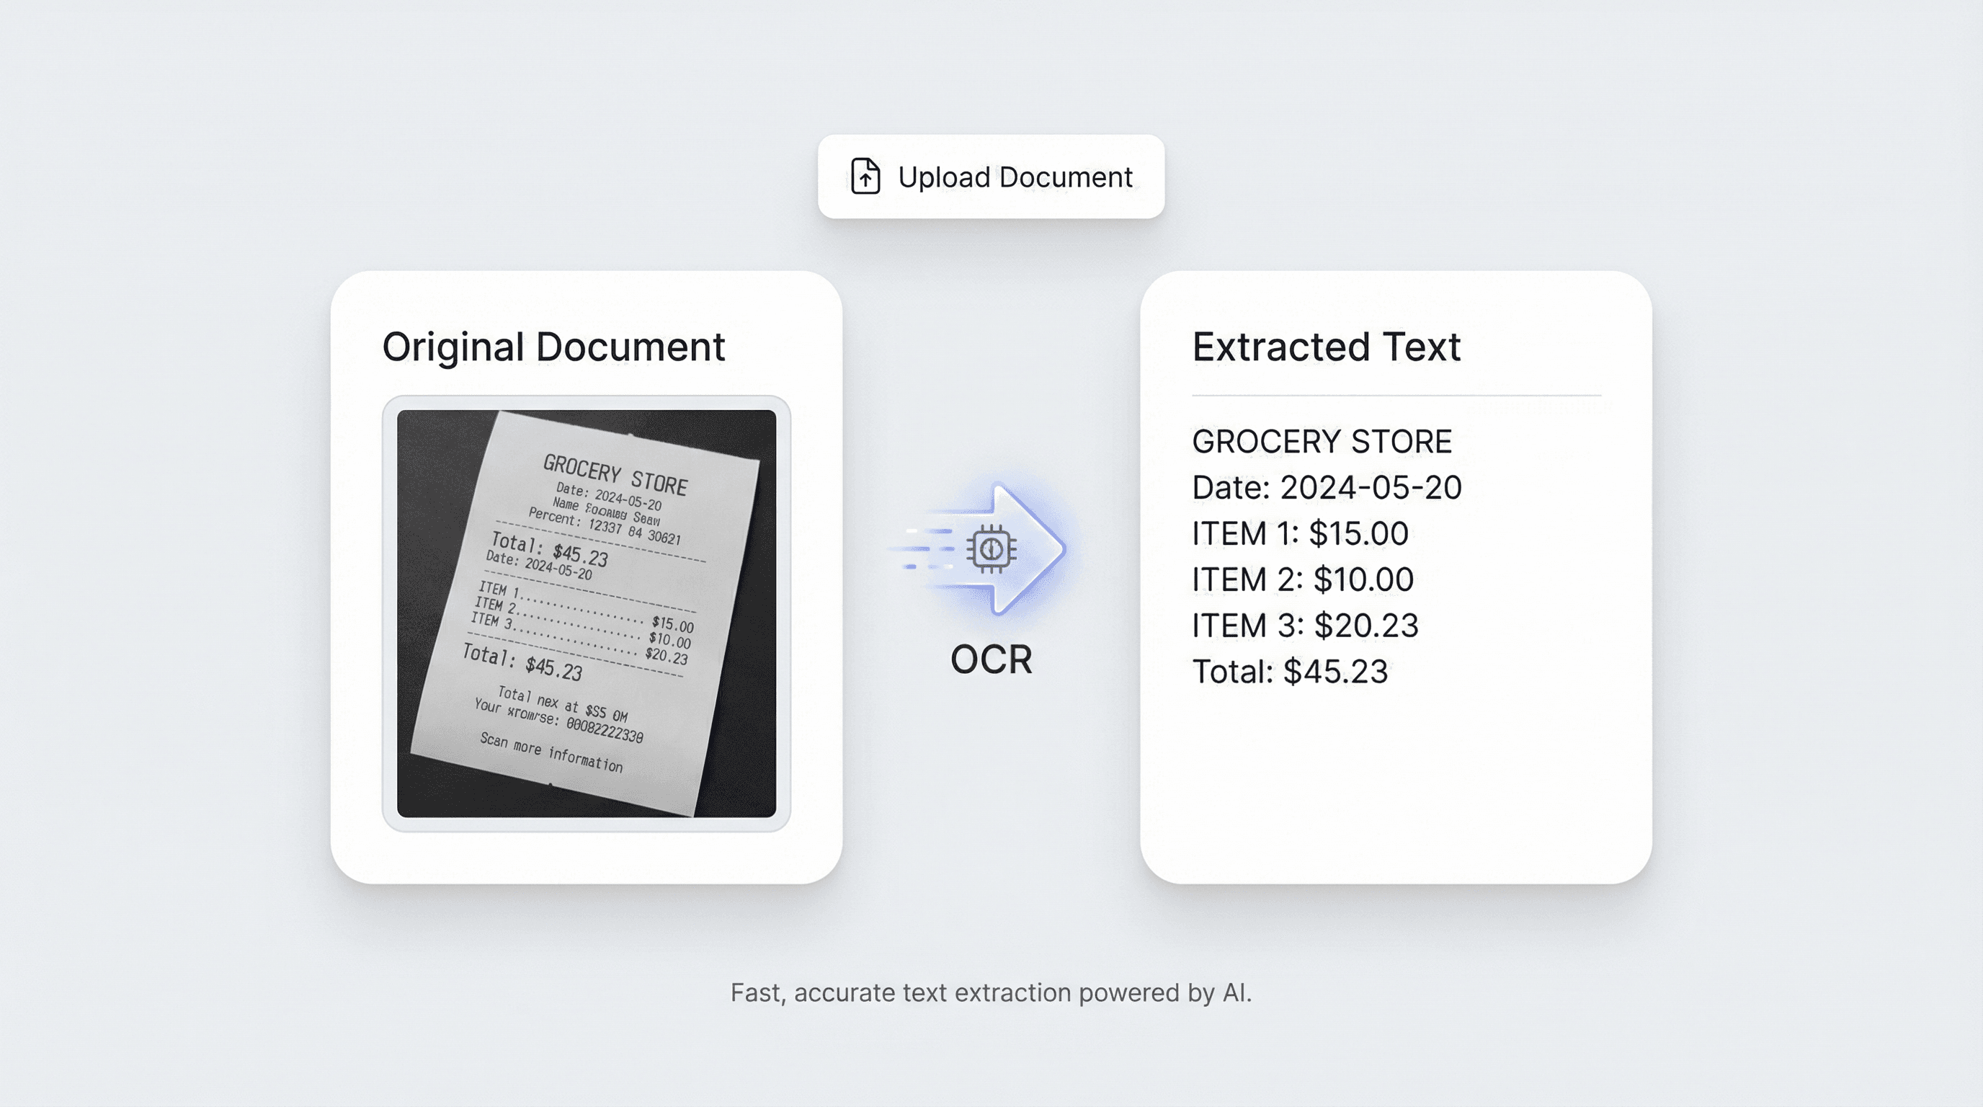1983x1107 pixels.
Task: Click the divider below Extracted Text
Action: (x=1396, y=396)
